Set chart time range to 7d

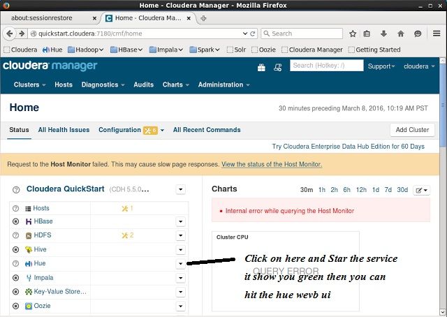388,190
